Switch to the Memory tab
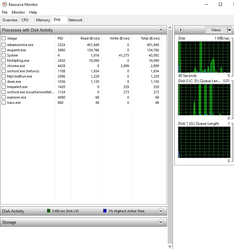 [x=43, y=20]
